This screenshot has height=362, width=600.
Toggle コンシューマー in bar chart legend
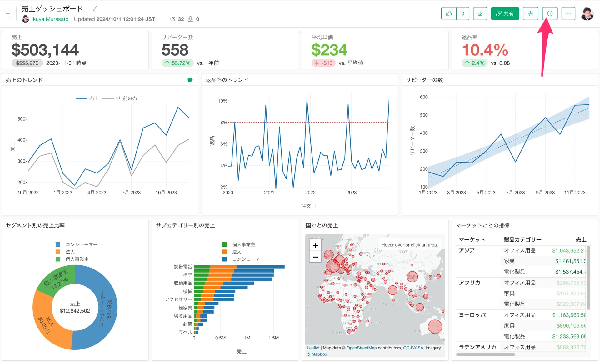[x=243, y=259]
